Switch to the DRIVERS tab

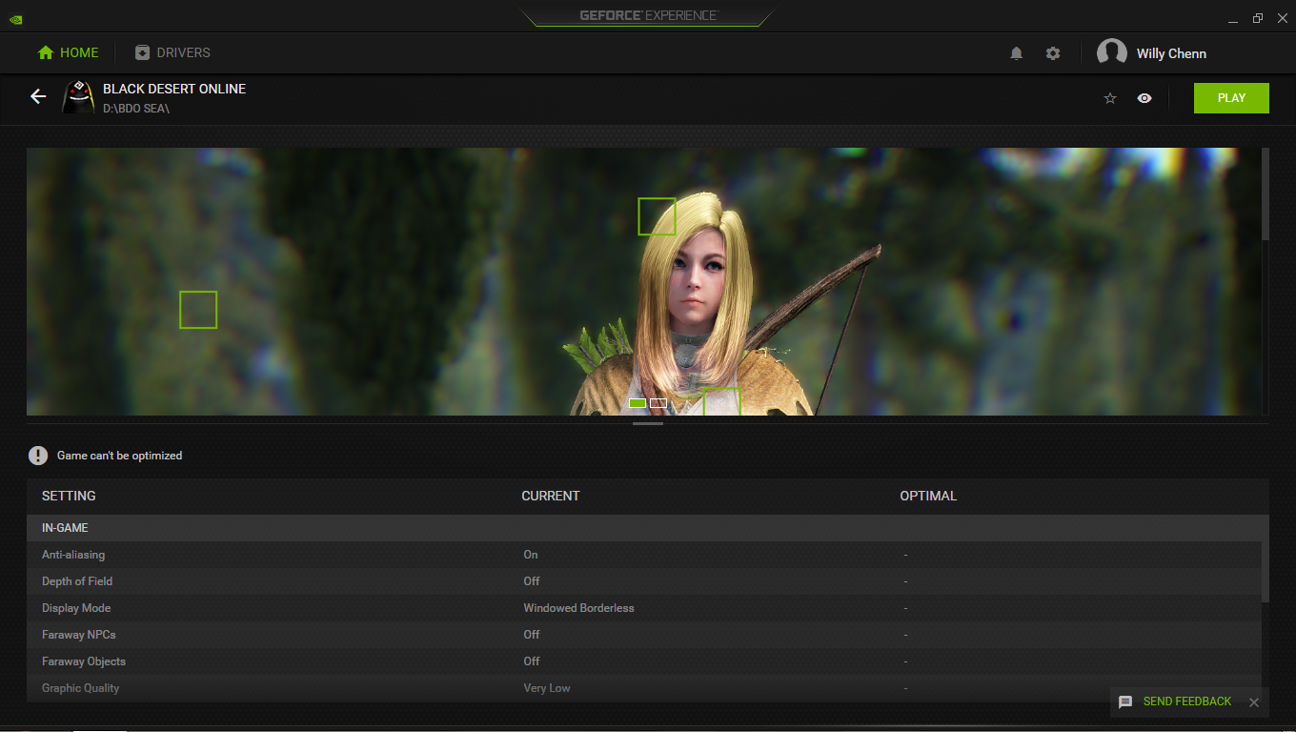172,52
